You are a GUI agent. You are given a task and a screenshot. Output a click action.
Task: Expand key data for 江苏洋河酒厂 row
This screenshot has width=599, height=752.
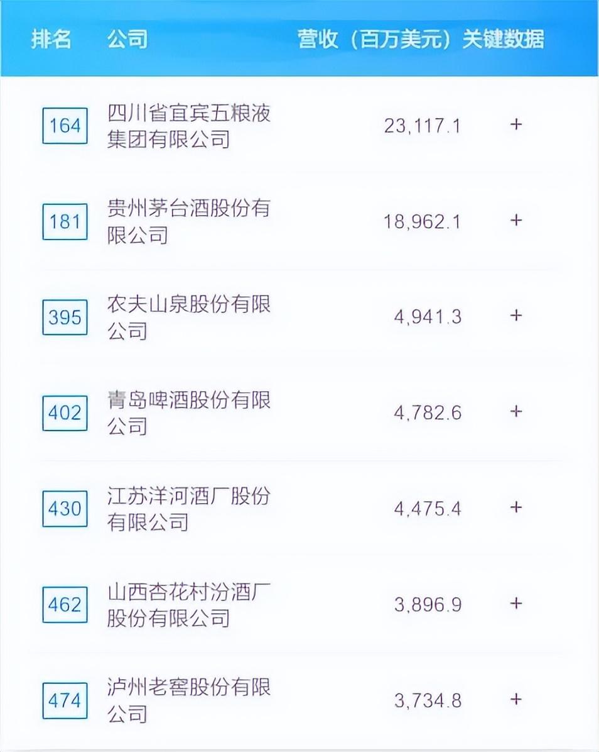[515, 507]
